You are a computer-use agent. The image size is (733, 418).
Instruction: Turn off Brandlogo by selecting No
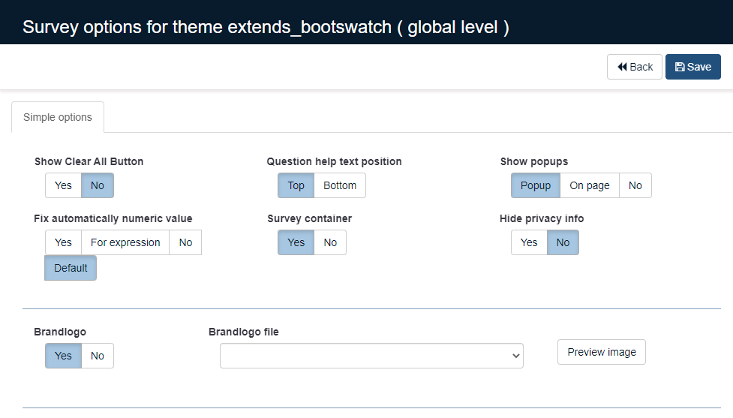pyautogui.click(x=98, y=356)
